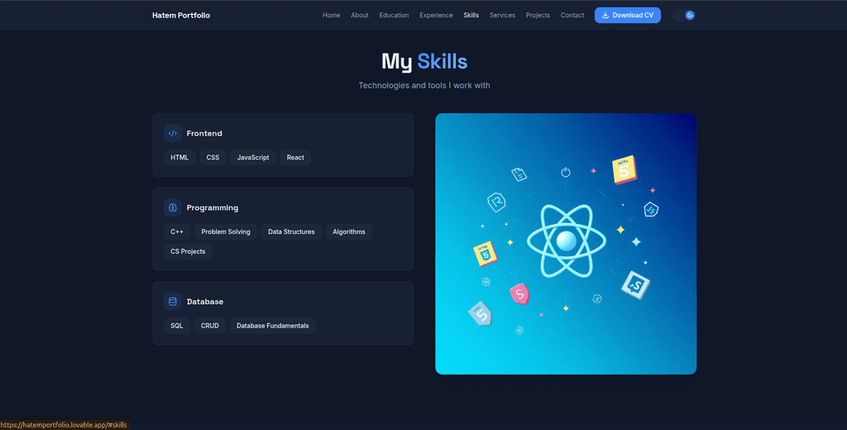847x430 pixels.
Task: Click the 'Technologies and tools I work with' subtitle
Action: tap(424, 85)
